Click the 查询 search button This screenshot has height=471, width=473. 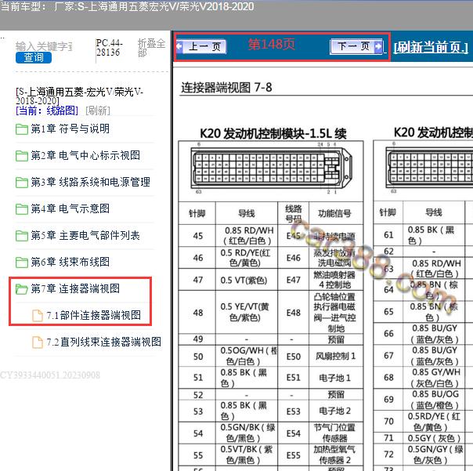[34, 57]
